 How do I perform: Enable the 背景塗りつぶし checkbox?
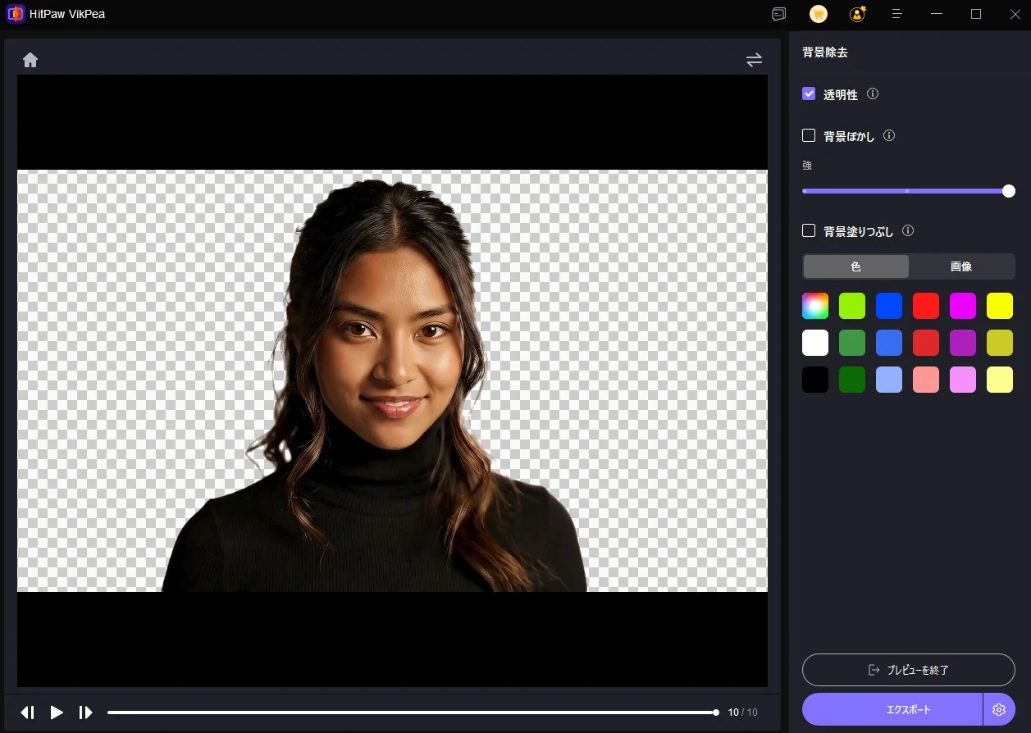pyautogui.click(x=809, y=231)
